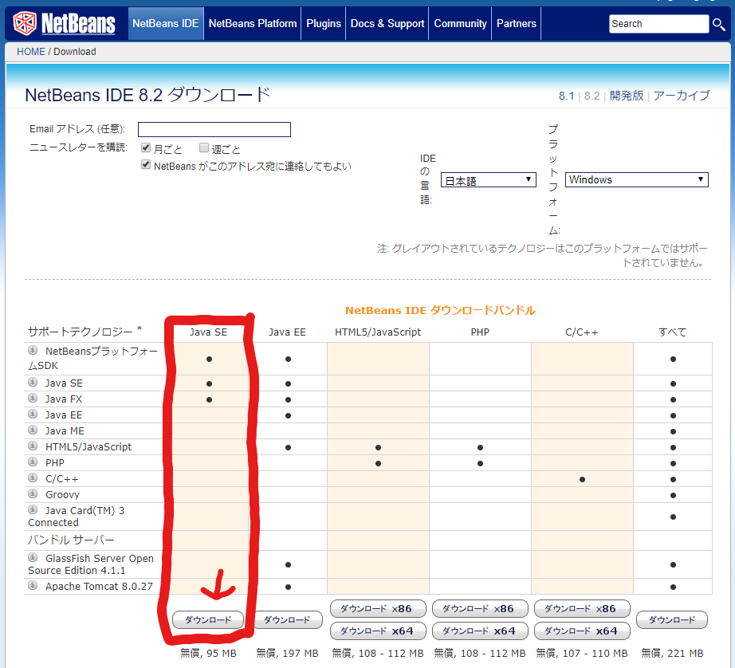Click info icon beside Groovy
Image resolution: width=735 pixels, height=668 pixels.
(x=33, y=494)
